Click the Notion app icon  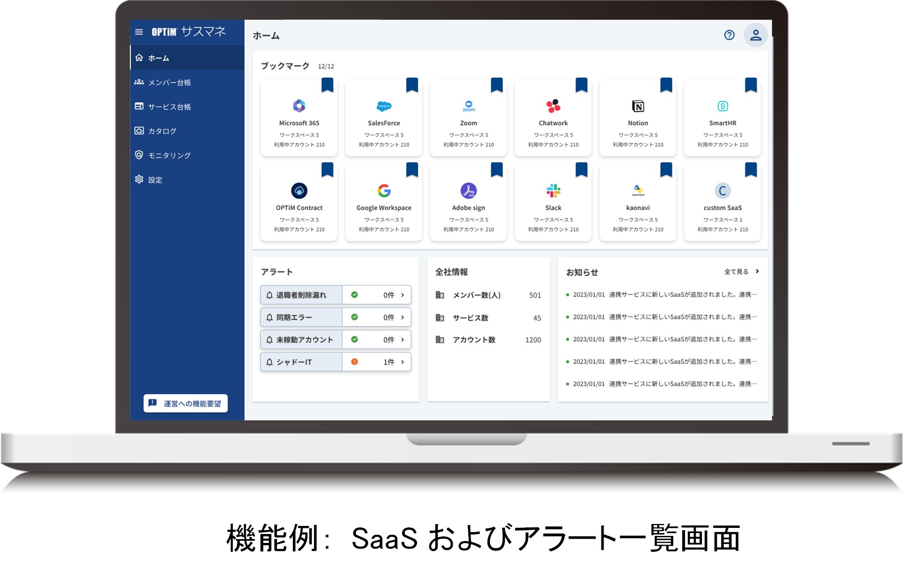click(x=637, y=106)
